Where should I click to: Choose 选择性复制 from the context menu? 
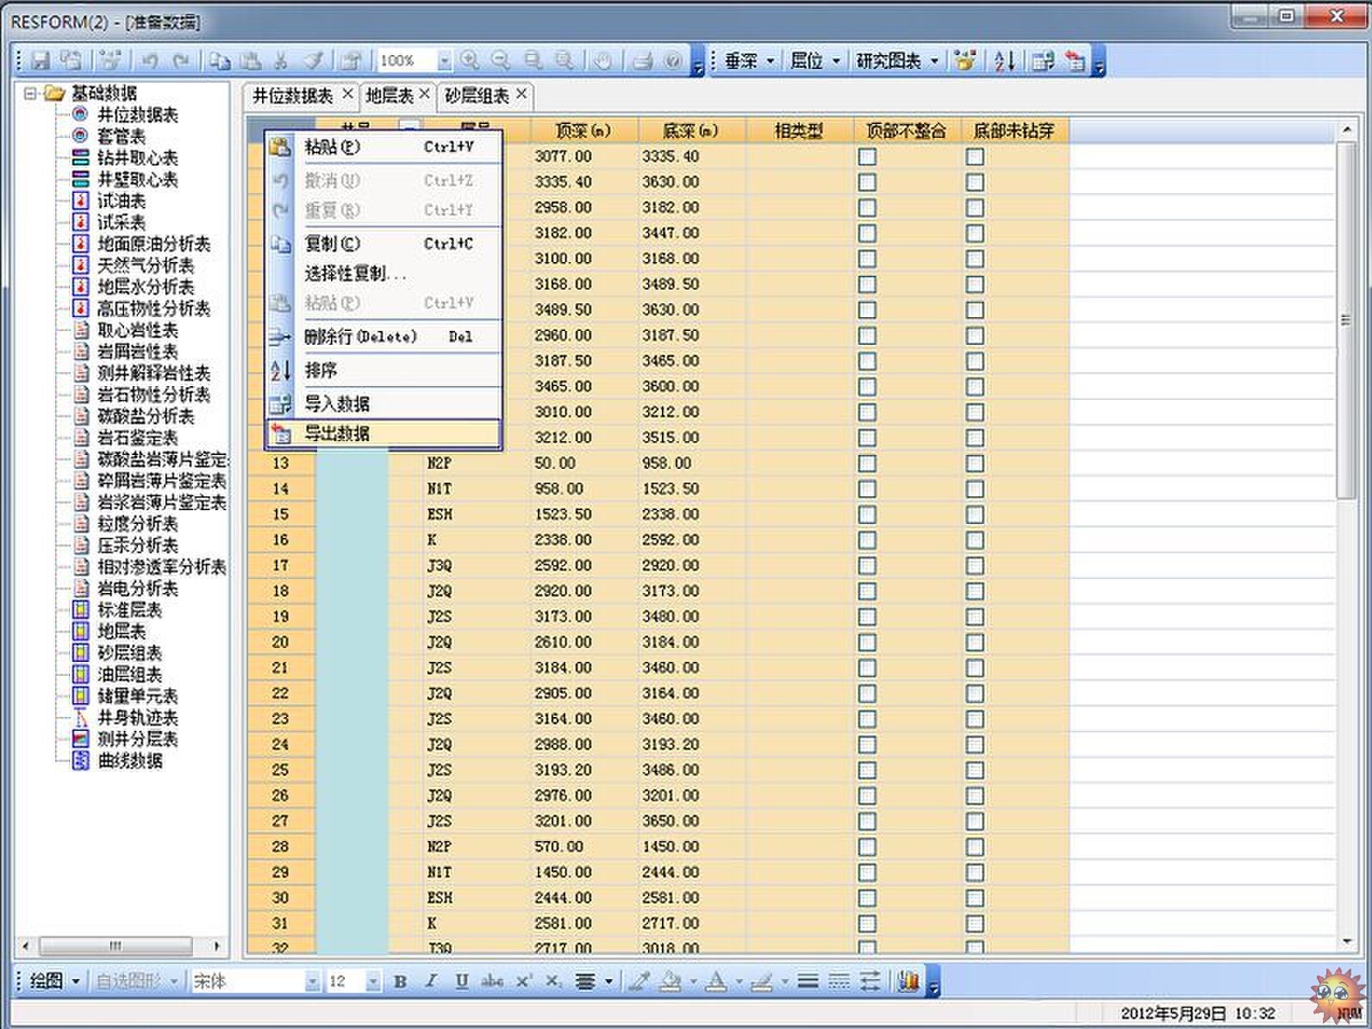pos(383,274)
